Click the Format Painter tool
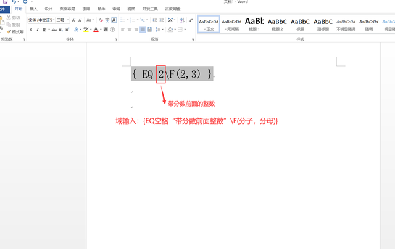Viewport: 395px width, 249px height. coord(15,31)
